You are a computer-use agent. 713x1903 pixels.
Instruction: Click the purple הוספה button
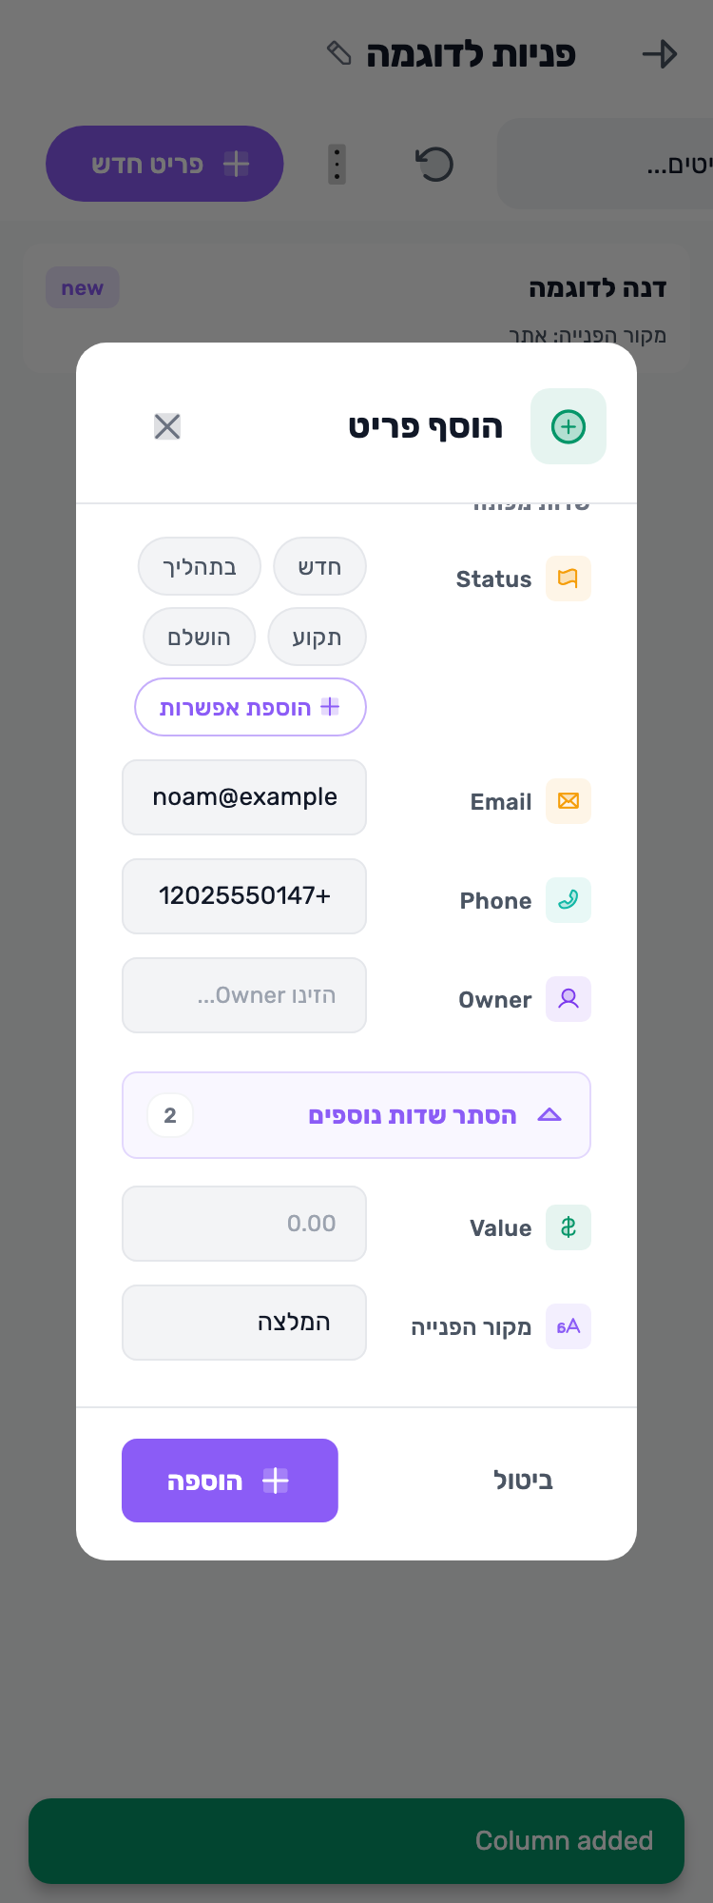pyautogui.click(x=230, y=1481)
